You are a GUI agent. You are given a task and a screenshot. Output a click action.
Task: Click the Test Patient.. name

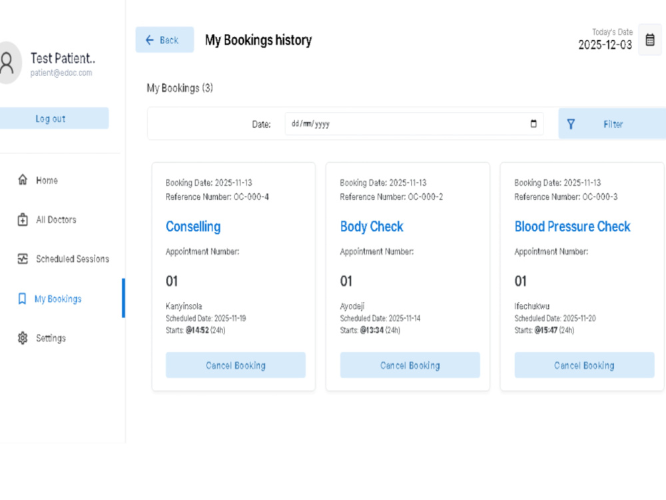63,58
